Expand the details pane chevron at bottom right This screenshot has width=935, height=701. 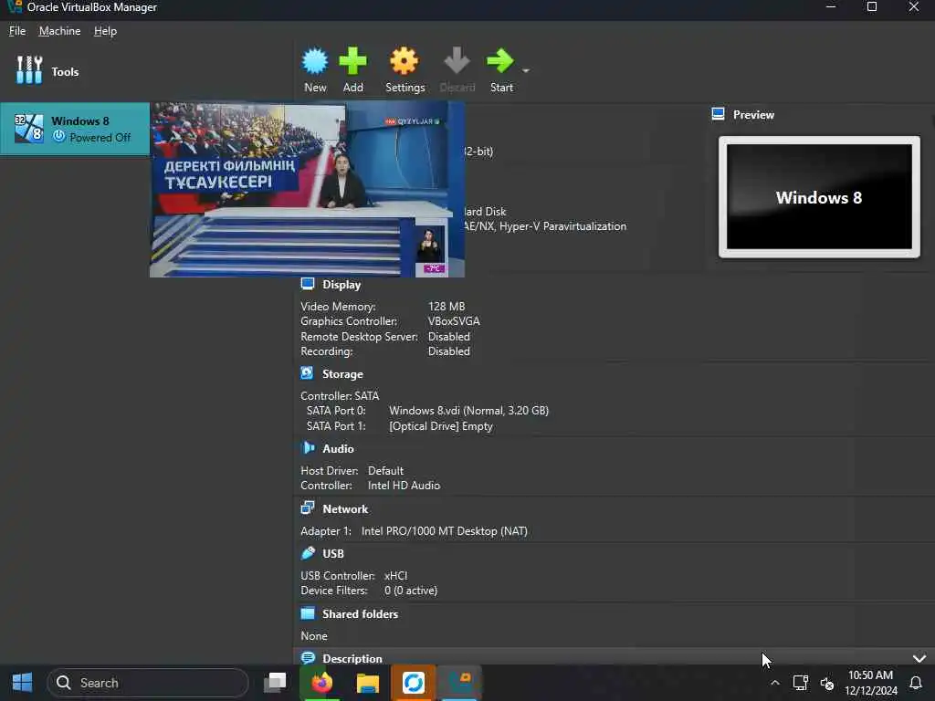(x=919, y=658)
